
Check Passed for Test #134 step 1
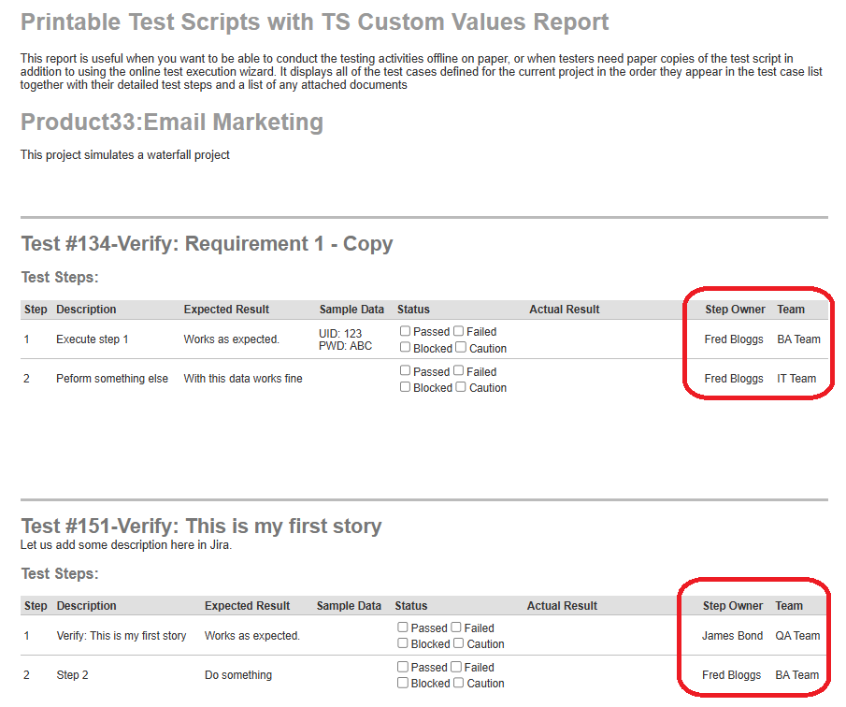coord(405,331)
